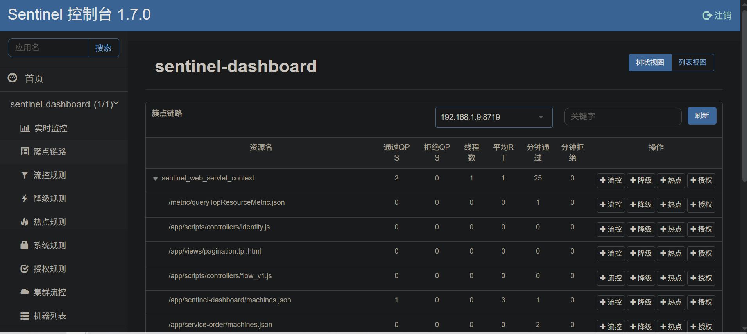The image size is (747, 334).
Task: Add 授权 rule for /app/sentinel-dashboard/machines.json
Action: pyautogui.click(x=701, y=302)
